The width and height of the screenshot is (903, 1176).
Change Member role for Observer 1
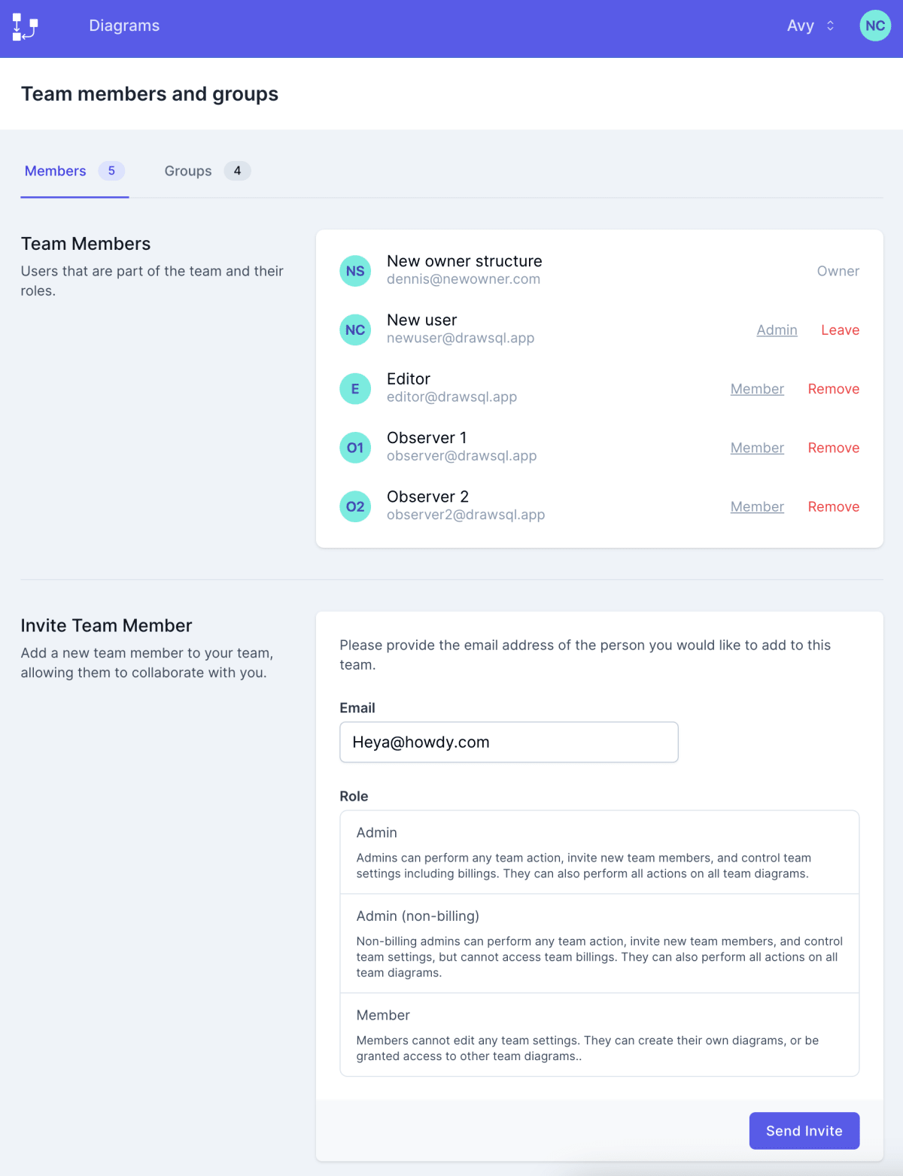757,448
